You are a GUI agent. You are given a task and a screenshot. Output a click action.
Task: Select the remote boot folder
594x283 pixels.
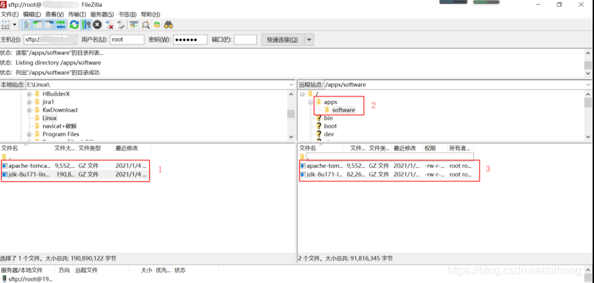[331, 126]
